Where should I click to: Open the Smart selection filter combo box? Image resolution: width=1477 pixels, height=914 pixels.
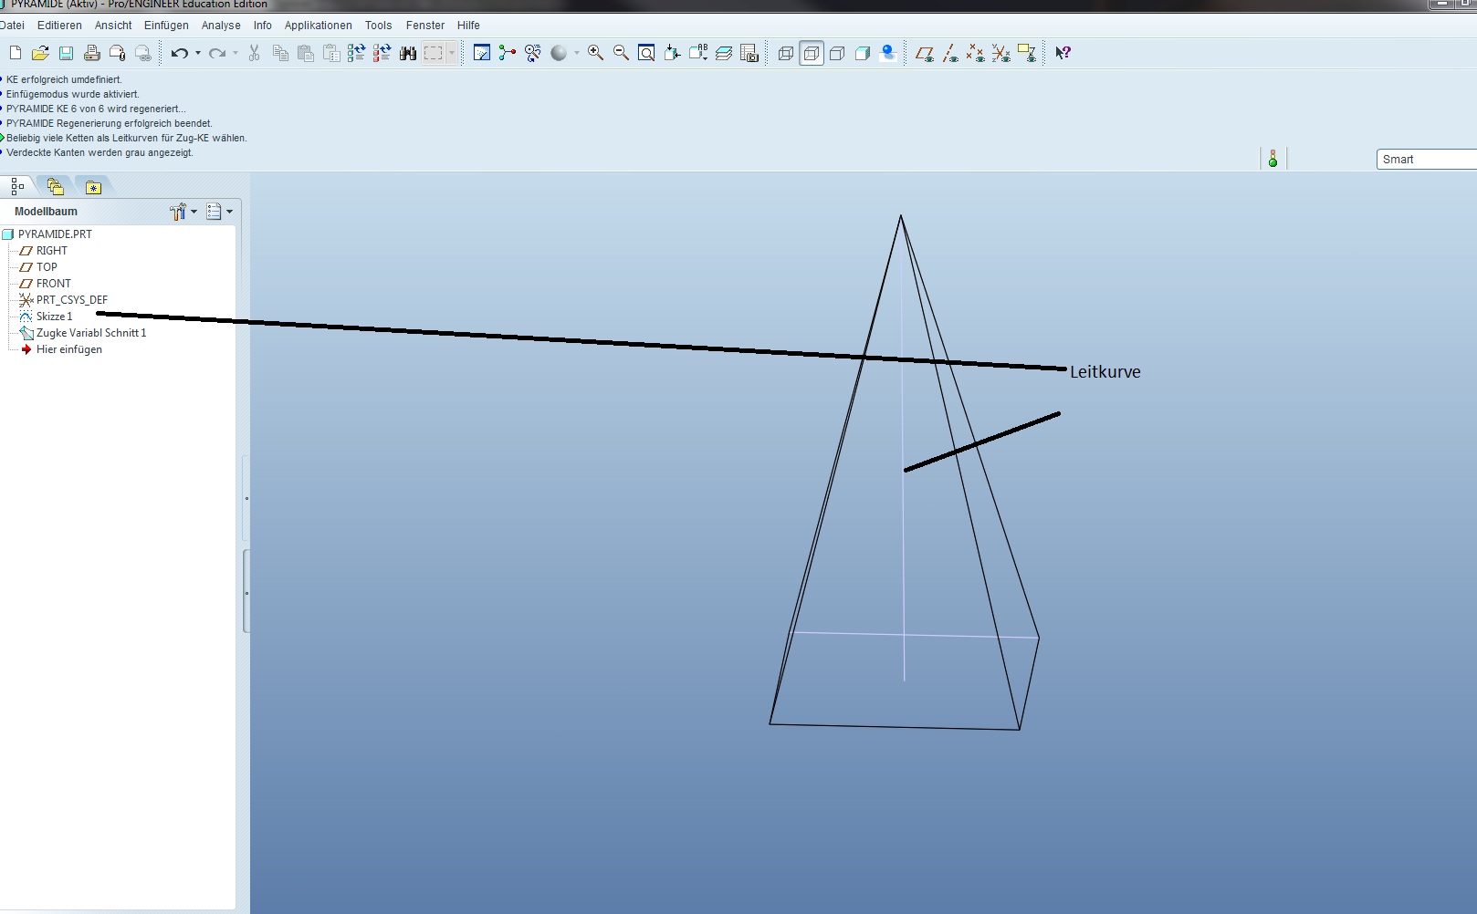point(1426,160)
